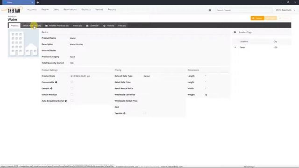Open the Chris Davidson user dropdown
The height and width of the screenshot is (168, 299).
point(285,10)
